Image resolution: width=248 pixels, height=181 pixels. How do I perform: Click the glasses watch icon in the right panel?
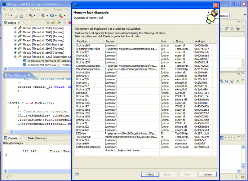227,29
